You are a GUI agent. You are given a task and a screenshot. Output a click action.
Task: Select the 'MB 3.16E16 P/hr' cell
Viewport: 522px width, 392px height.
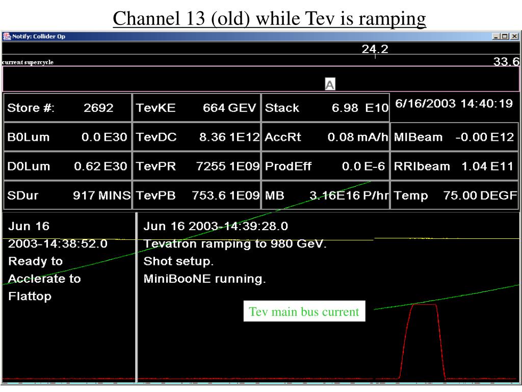pyautogui.click(x=325, y=195)
